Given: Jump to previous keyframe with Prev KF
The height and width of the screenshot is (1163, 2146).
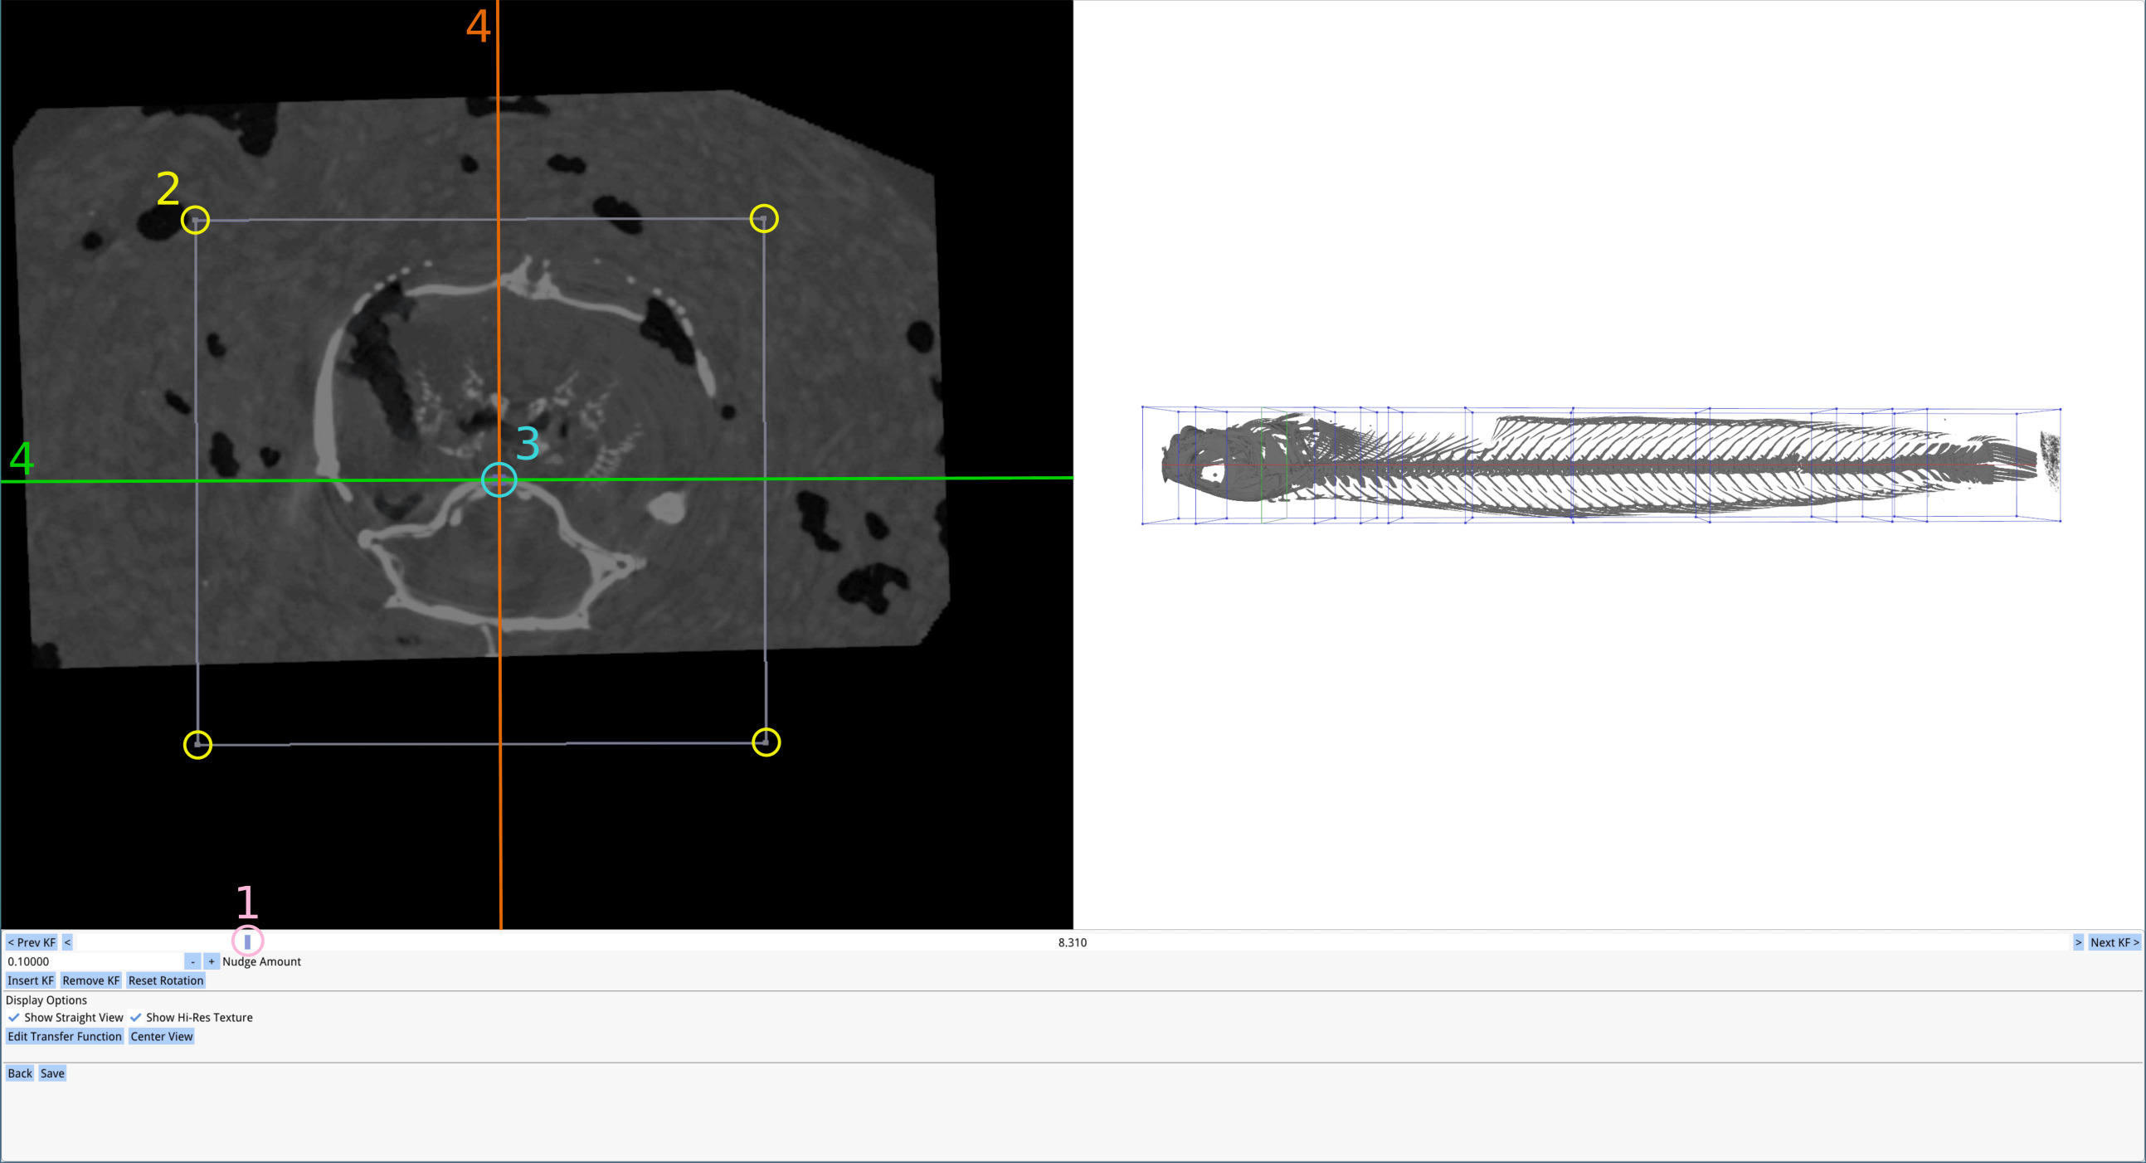Looking at the screenshot, I should point(32,942).
